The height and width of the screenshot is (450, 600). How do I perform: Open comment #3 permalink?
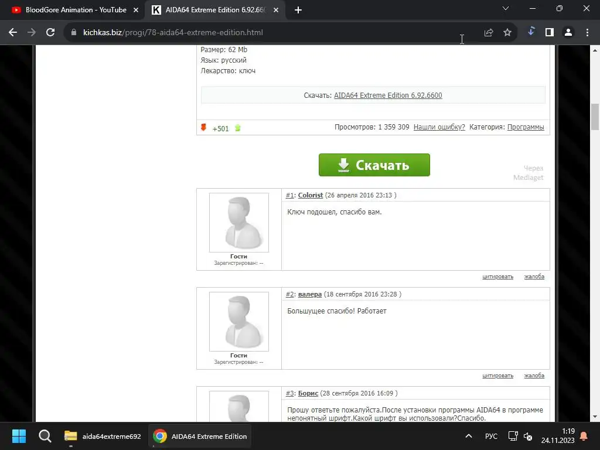(289, 393)
